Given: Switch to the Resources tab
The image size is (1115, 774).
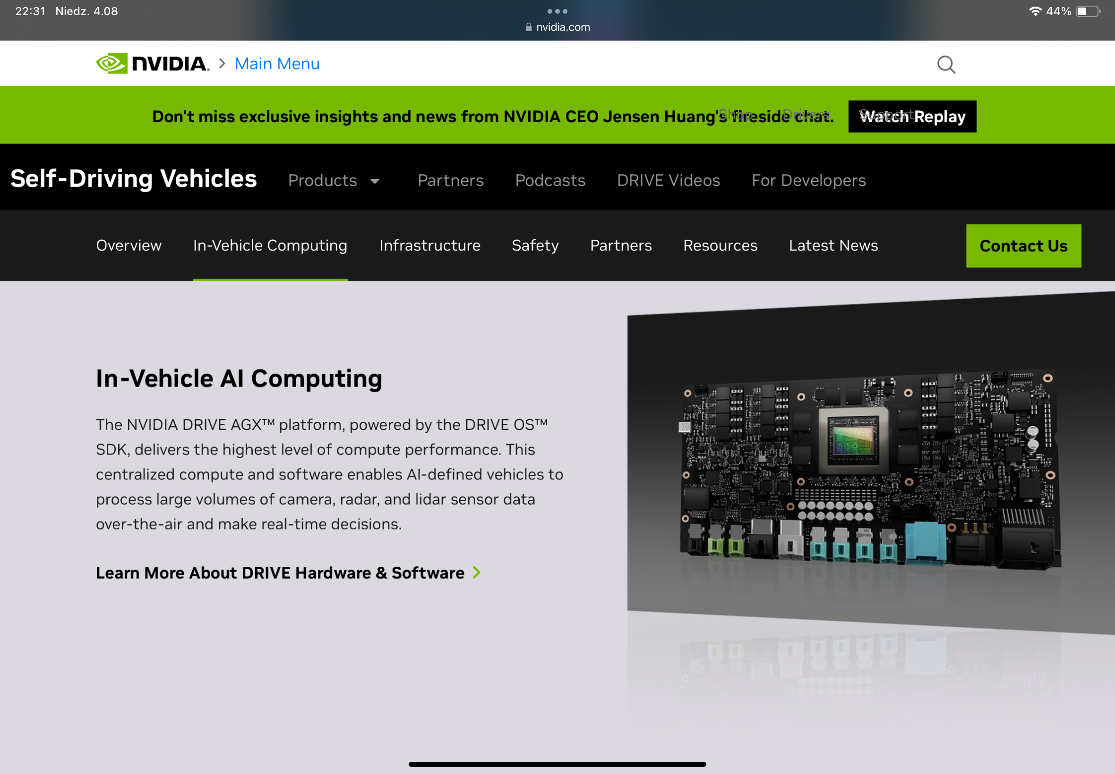Looking at the screenshot, I should [720, 245].
